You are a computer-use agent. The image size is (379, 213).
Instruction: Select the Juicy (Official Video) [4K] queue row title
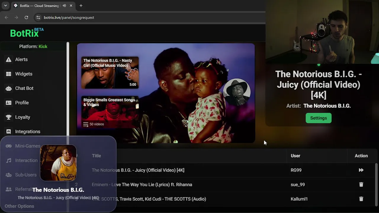[138, 170]
